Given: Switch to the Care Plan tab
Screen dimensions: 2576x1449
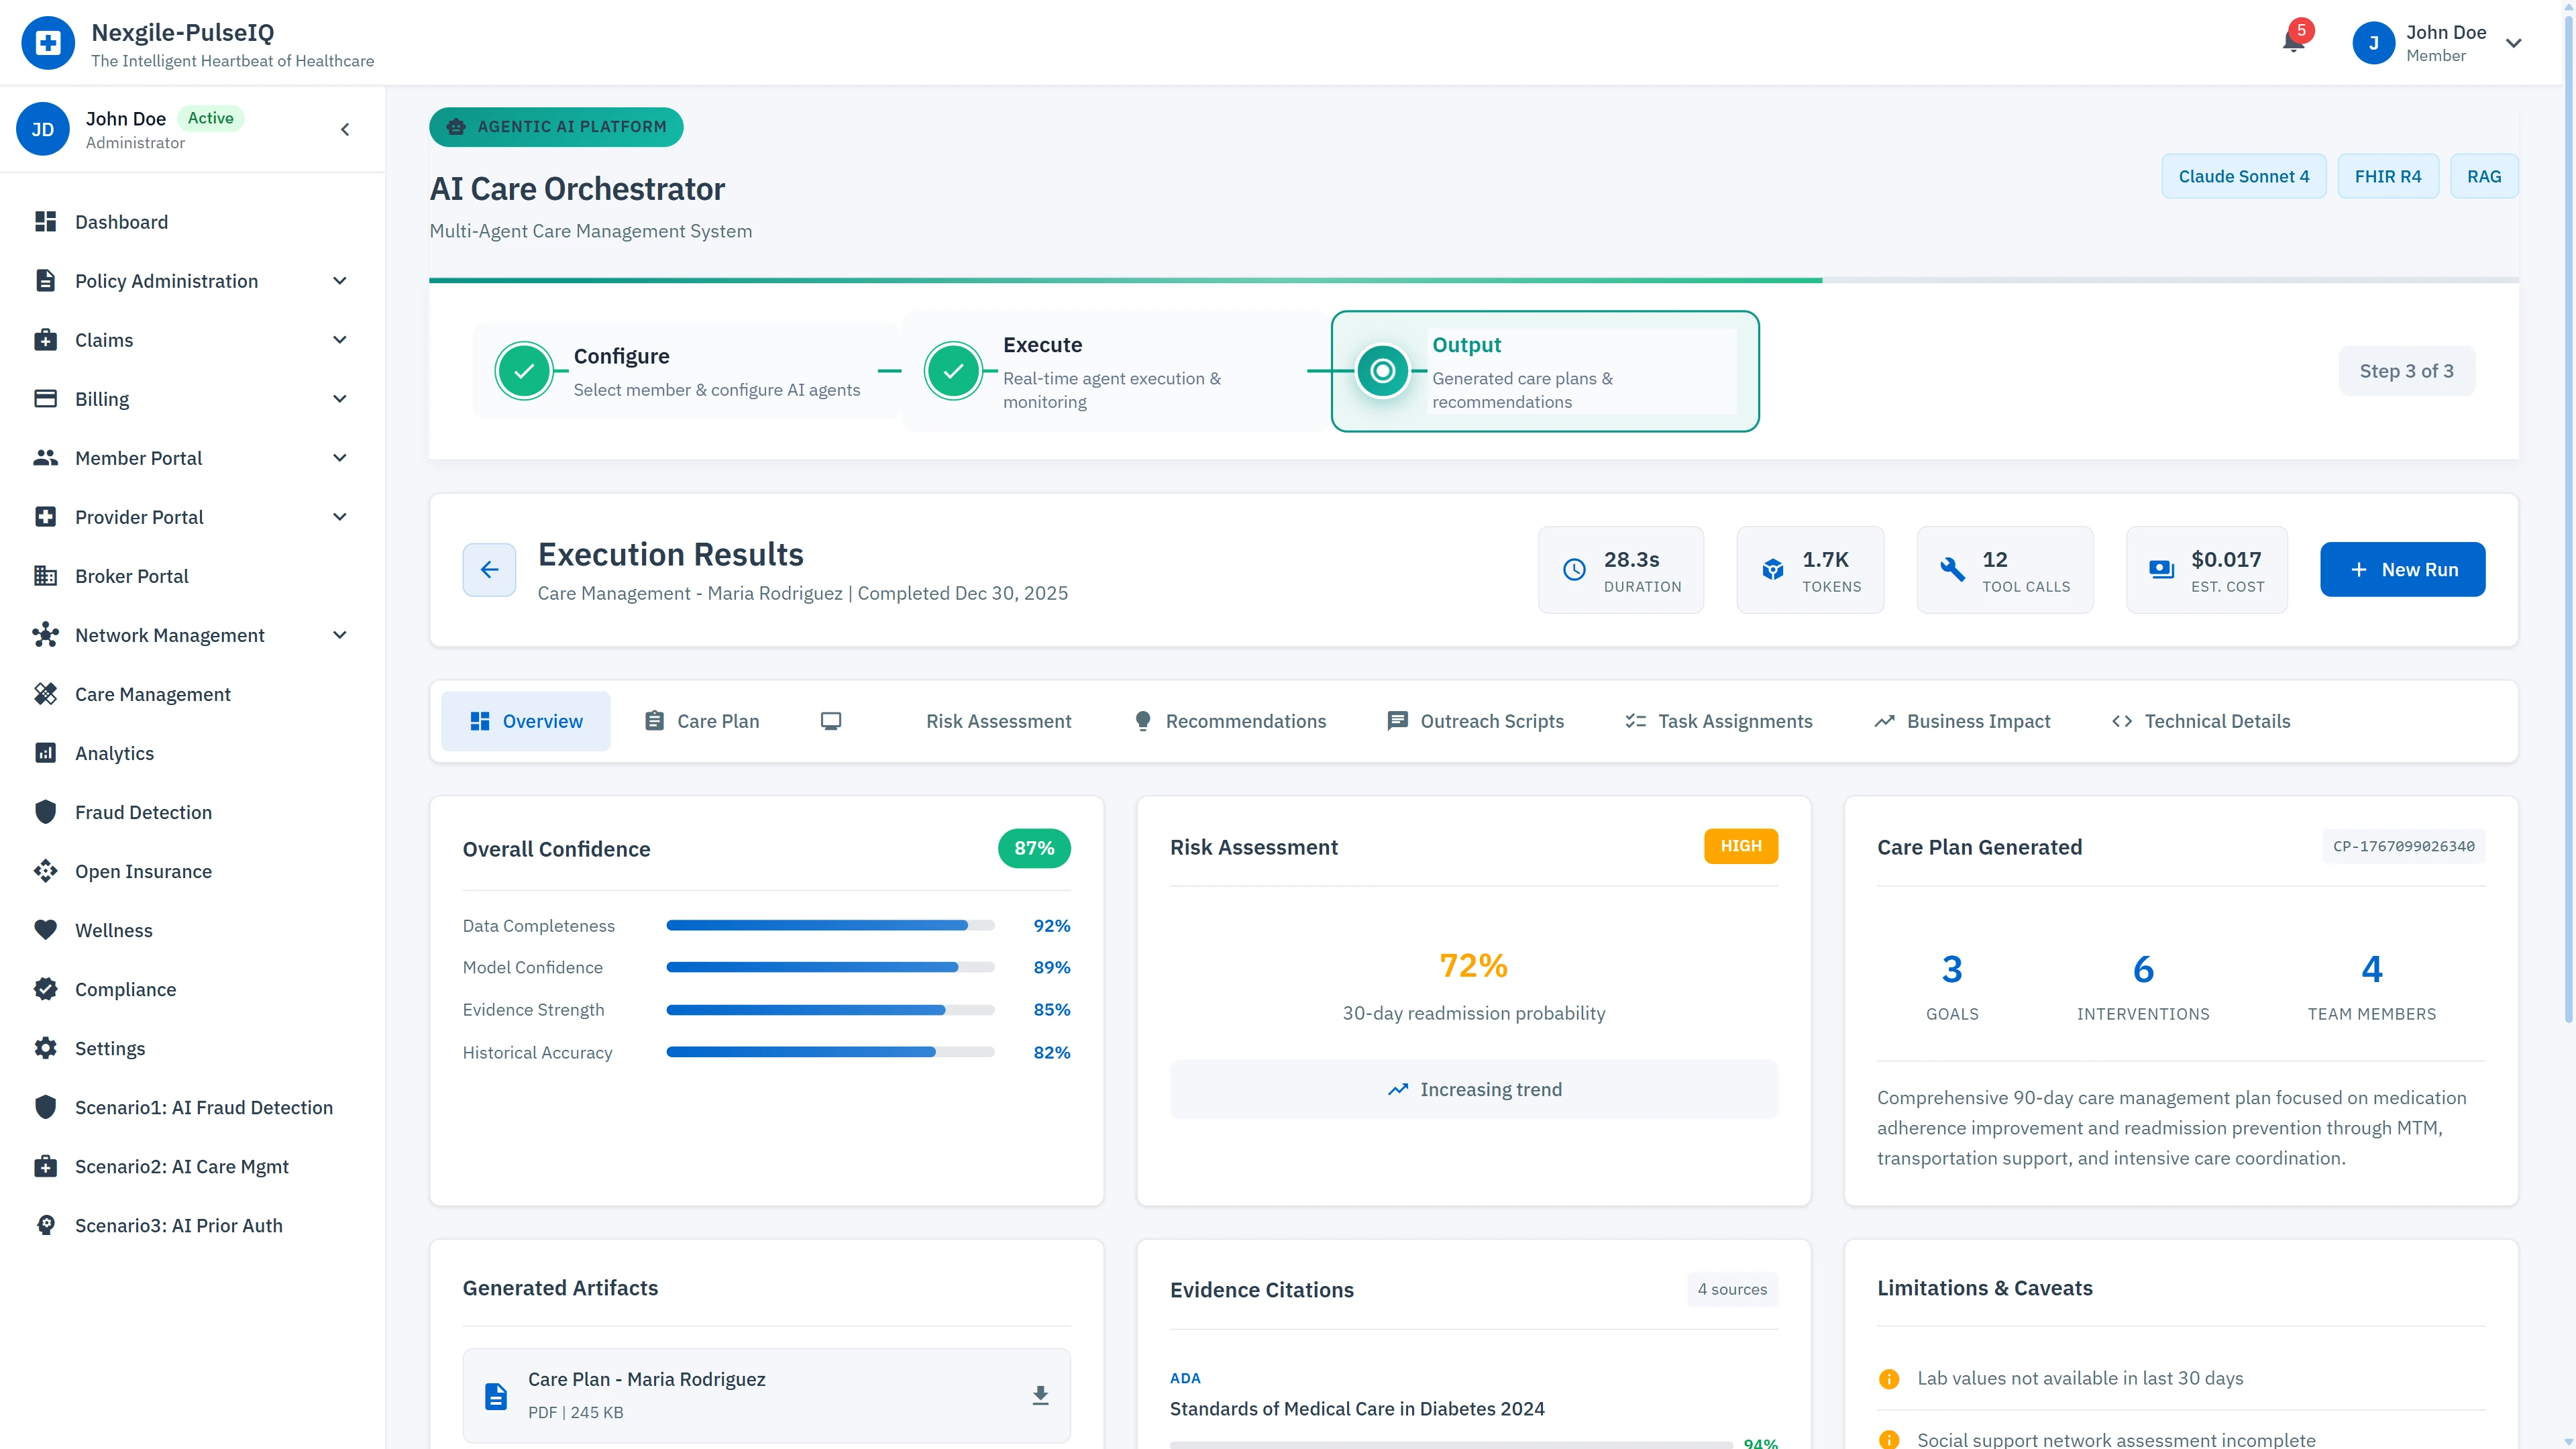Looking at the screenshot, I should coord(702,721).
